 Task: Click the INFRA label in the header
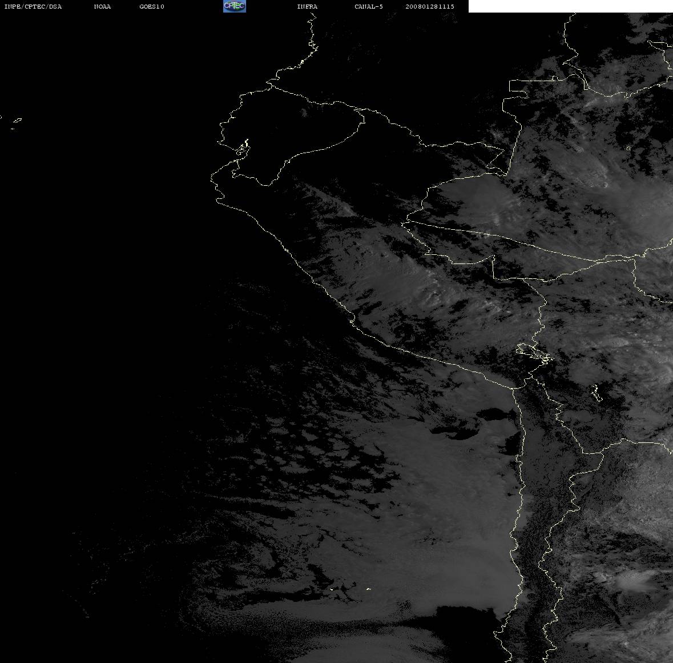307,6
